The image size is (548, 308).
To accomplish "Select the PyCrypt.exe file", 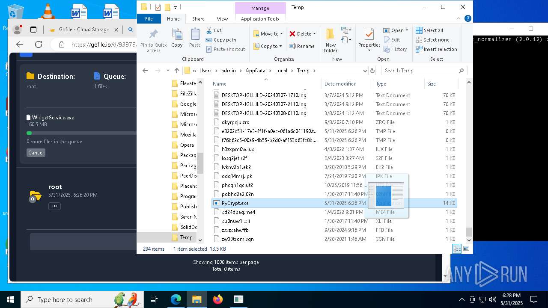I will point(334,203).
